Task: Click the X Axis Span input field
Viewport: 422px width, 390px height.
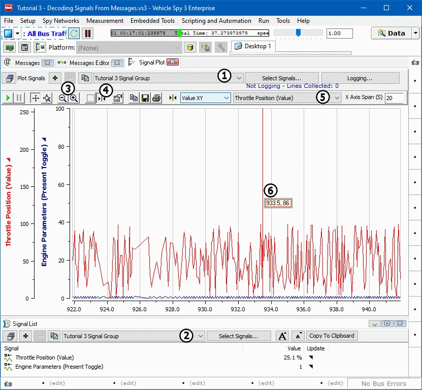Action: 394,98
